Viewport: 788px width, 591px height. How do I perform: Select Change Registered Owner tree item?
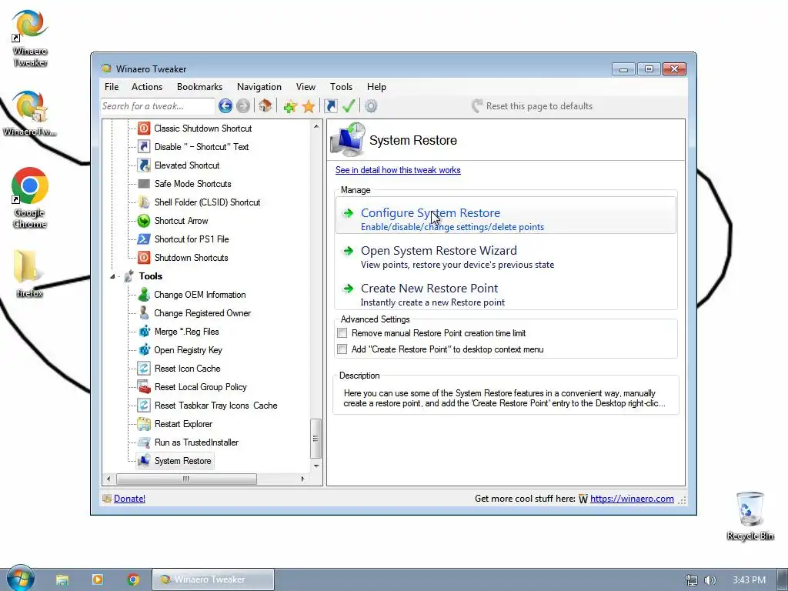coord(202,313)
